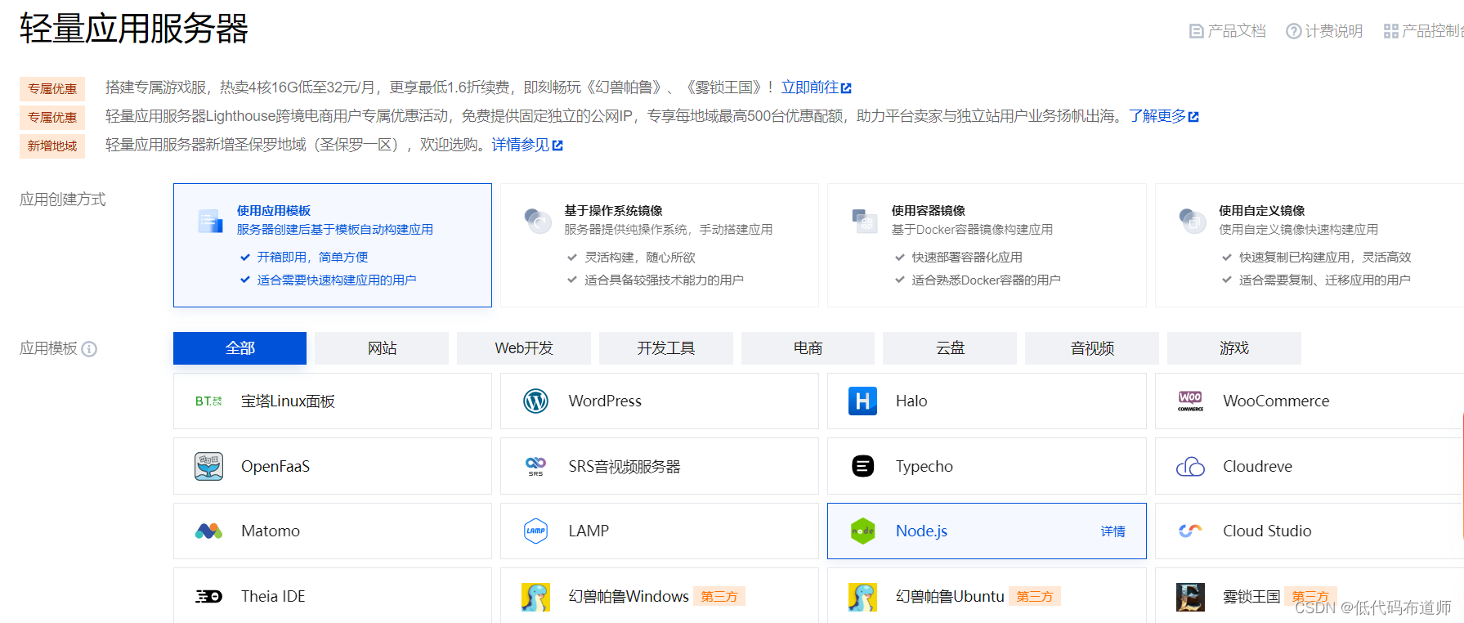Open the 计费说明 help icon
This screenshot has height=623, width=1464.
point(1293,31)
